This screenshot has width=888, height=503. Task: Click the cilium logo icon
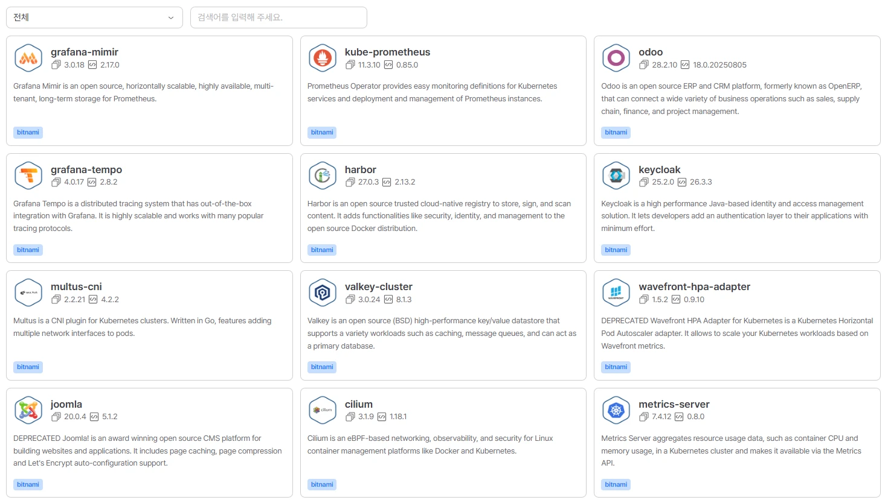[323, 410]
